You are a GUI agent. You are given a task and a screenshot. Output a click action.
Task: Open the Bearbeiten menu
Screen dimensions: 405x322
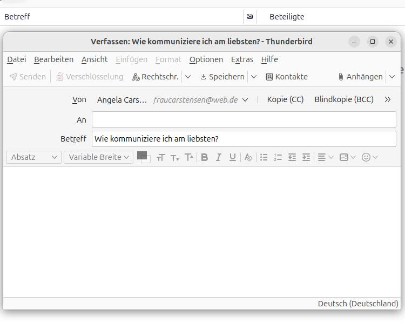tap(53, 59)
